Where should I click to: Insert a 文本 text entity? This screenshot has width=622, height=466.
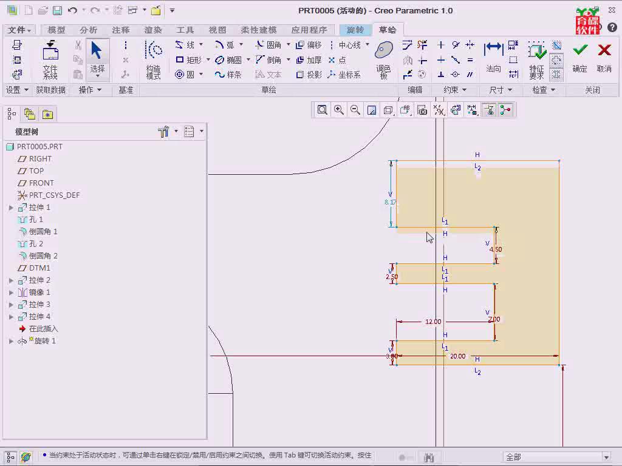point(268,75)
